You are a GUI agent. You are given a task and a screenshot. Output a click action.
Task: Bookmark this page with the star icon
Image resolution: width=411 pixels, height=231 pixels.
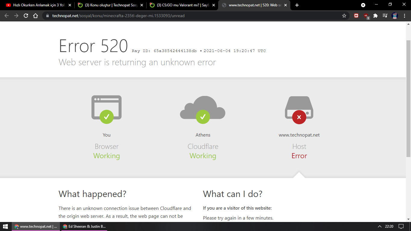tap(344, 16)
